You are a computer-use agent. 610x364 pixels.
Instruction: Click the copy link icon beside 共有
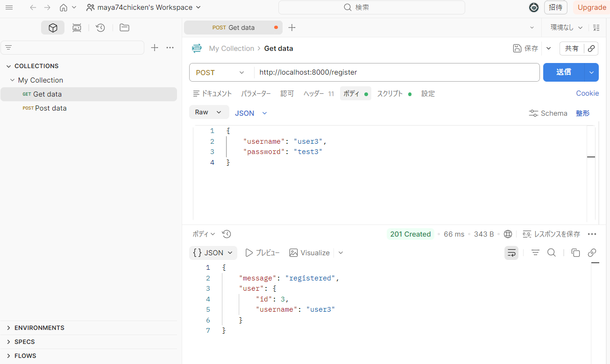(591, 49)
